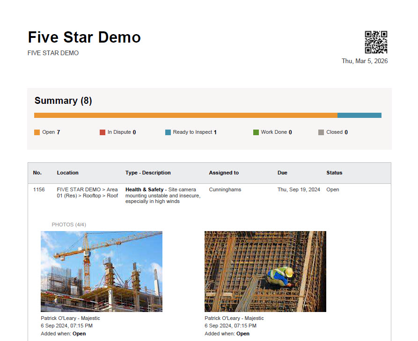Image resolution: width=418 pixels, height=341 pixels.
Task: Click the Summary (8) heading
Action: pyautogui.click(x=63, y=101)
